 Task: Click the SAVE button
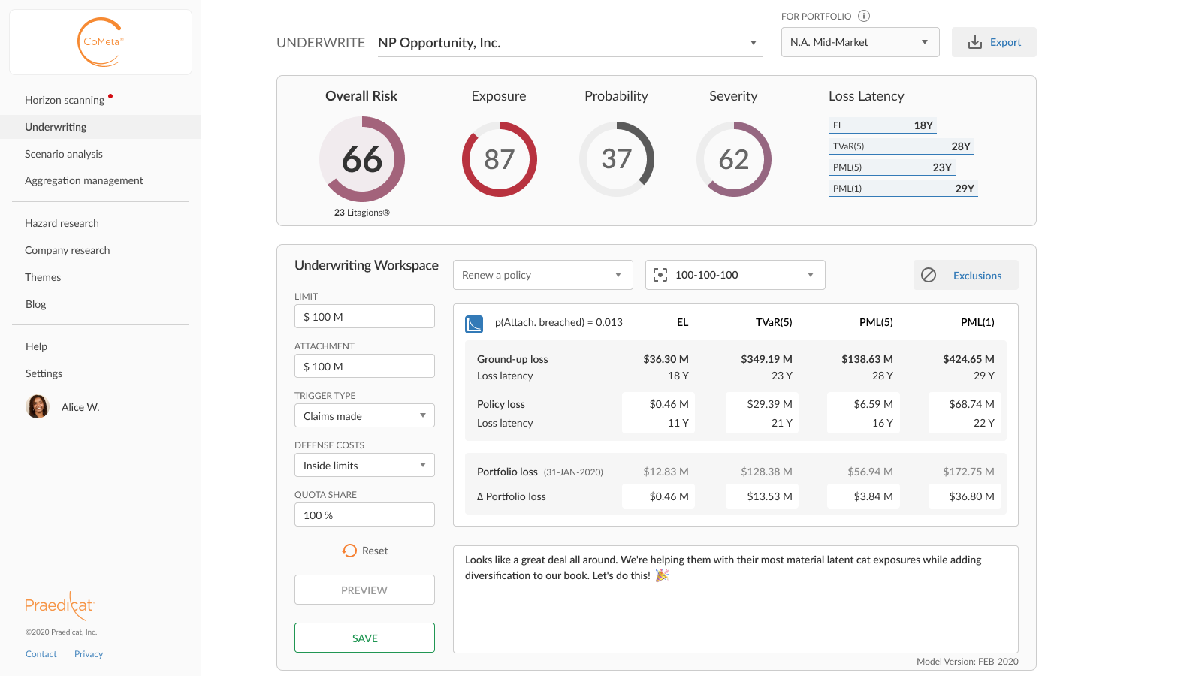pyautogui.click(x=364, y=638)
